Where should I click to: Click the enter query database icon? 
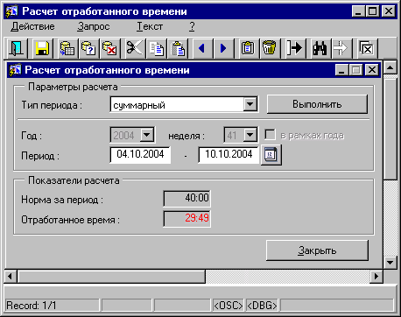[x=67, y=48]
